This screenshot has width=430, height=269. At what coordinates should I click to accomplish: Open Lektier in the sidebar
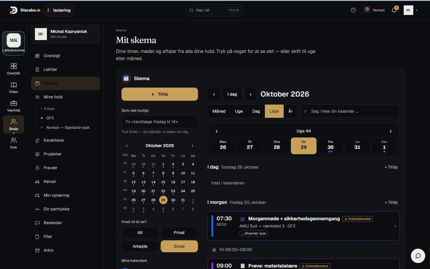tap(65, 69)
